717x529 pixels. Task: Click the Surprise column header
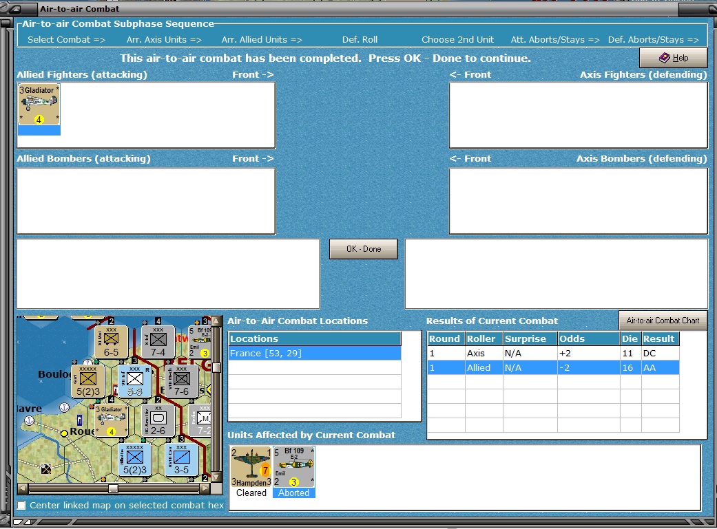pos(530,338)
